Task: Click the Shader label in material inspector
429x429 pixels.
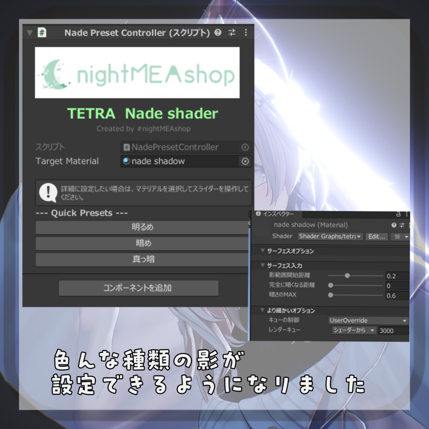Action: click(x=282, y=236)
